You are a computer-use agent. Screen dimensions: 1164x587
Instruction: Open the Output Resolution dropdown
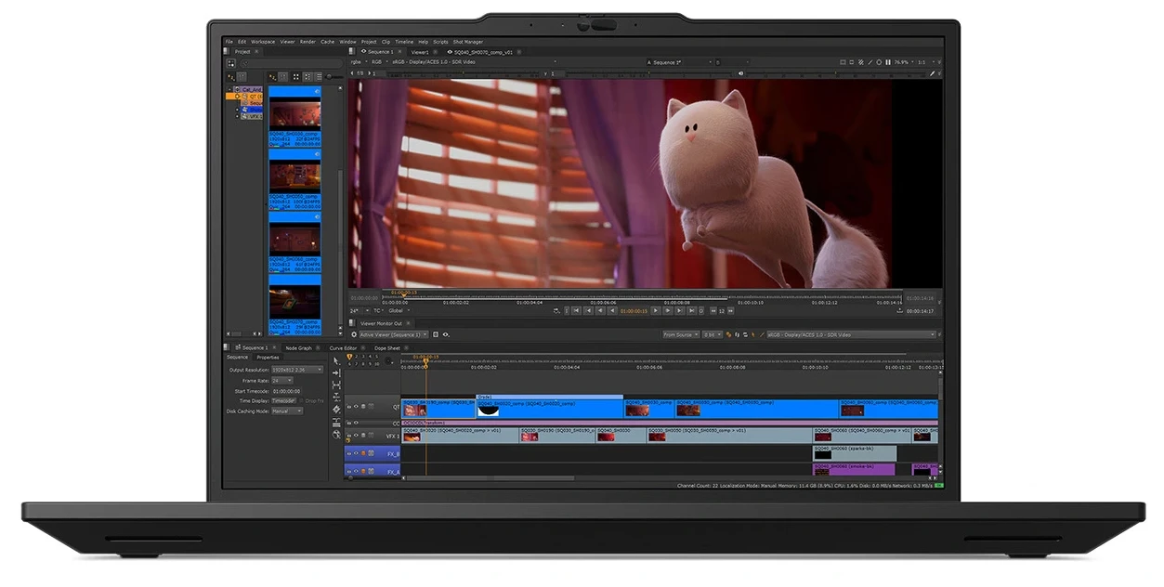point(297,370)
